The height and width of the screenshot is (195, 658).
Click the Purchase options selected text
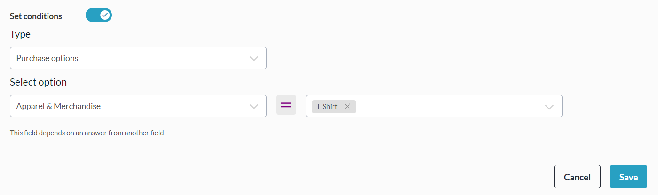pos(47,58)
